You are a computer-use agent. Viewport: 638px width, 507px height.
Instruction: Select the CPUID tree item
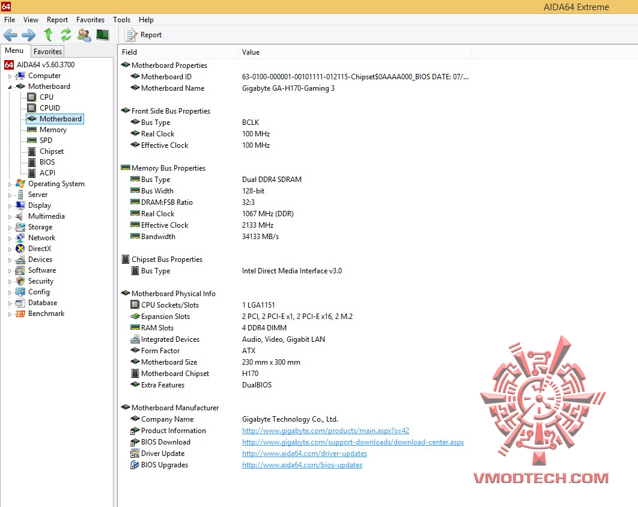click(x=50, y=108)
